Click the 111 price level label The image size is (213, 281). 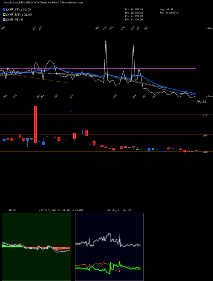(x=205, y=115)
